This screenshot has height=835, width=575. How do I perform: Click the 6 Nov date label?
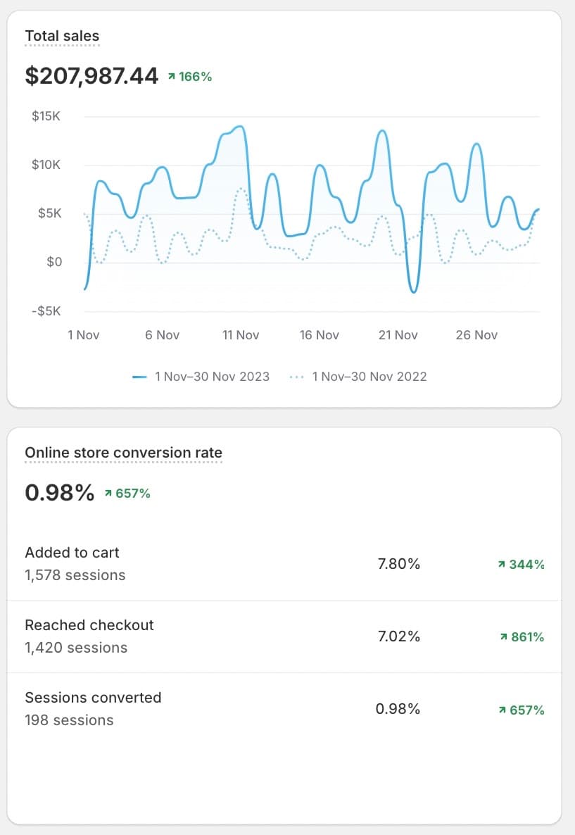pos(163,335)
